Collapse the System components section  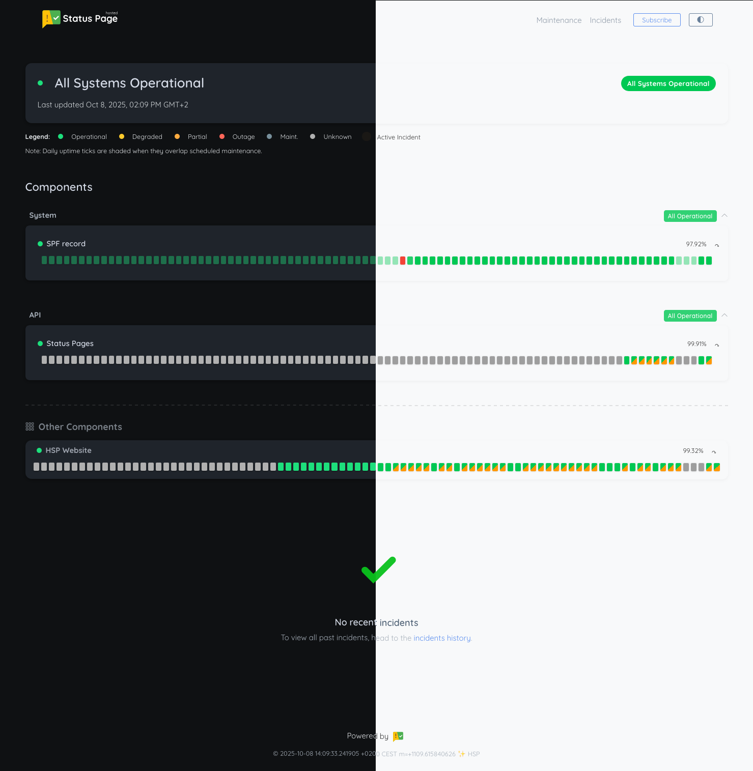click(x=723, y=216)
